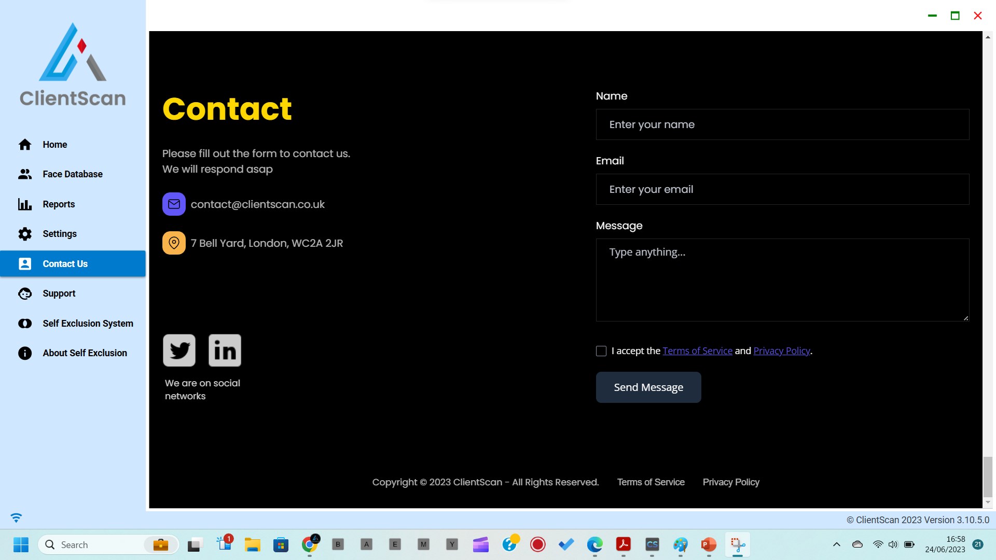Viewport: 996px width, 560px height.
Task: Click the purple email envelope icon
Action: tap(174, 204)
